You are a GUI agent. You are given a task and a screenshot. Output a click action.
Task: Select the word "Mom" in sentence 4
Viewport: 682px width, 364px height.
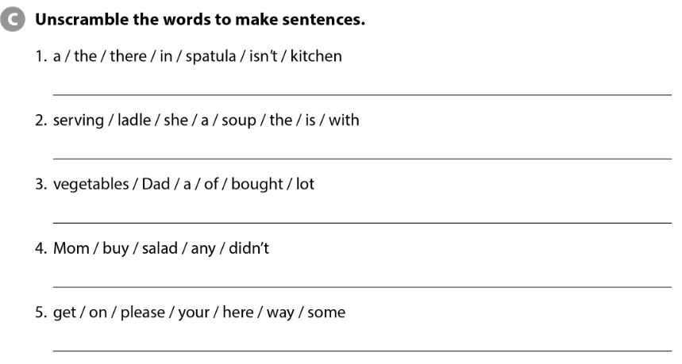(71, 248)
